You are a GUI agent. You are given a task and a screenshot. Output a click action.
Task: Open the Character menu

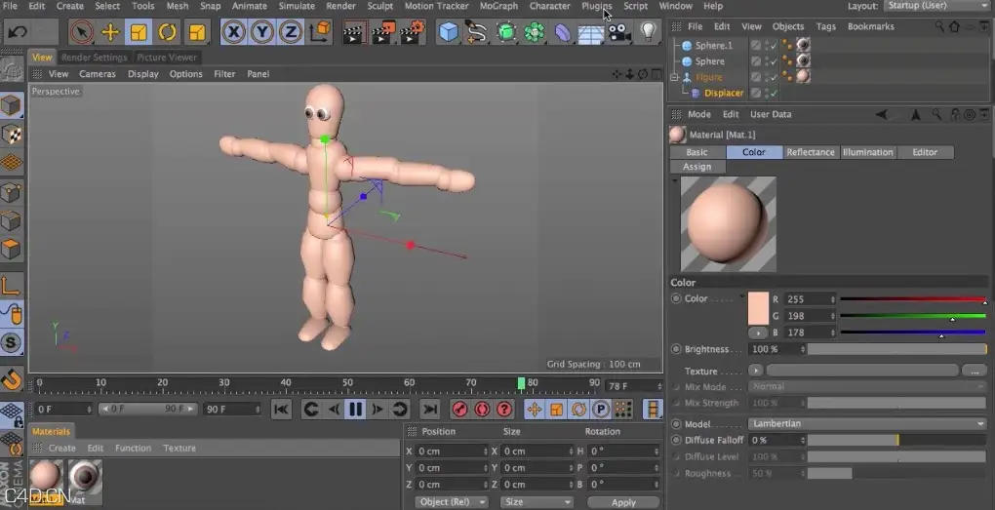click(549, 6)
